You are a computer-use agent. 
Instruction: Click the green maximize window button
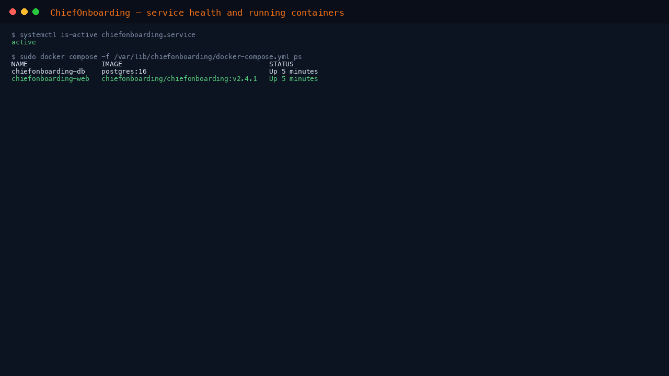click(x=36, y=12)
